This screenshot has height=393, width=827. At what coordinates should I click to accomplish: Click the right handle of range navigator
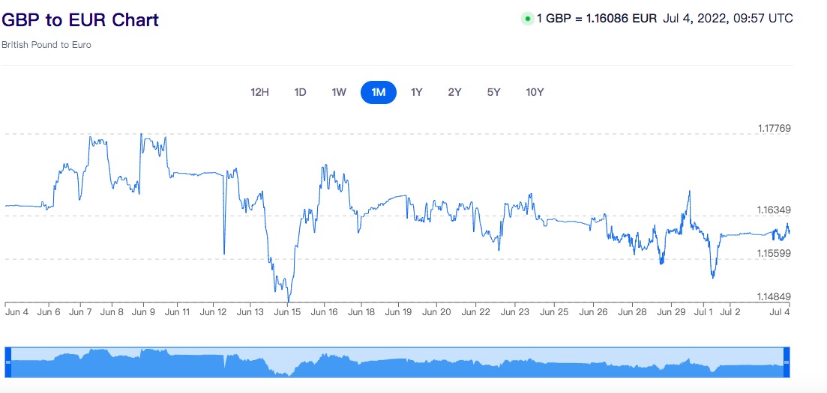pyautogui.click(x=787, y=362)
